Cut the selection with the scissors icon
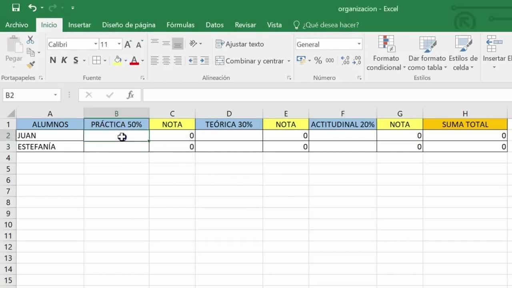The height and width of the screenshot is (288, 512). 30,40
